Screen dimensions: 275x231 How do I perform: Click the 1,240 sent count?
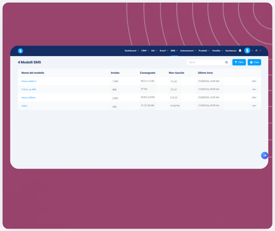click(115, 81)
